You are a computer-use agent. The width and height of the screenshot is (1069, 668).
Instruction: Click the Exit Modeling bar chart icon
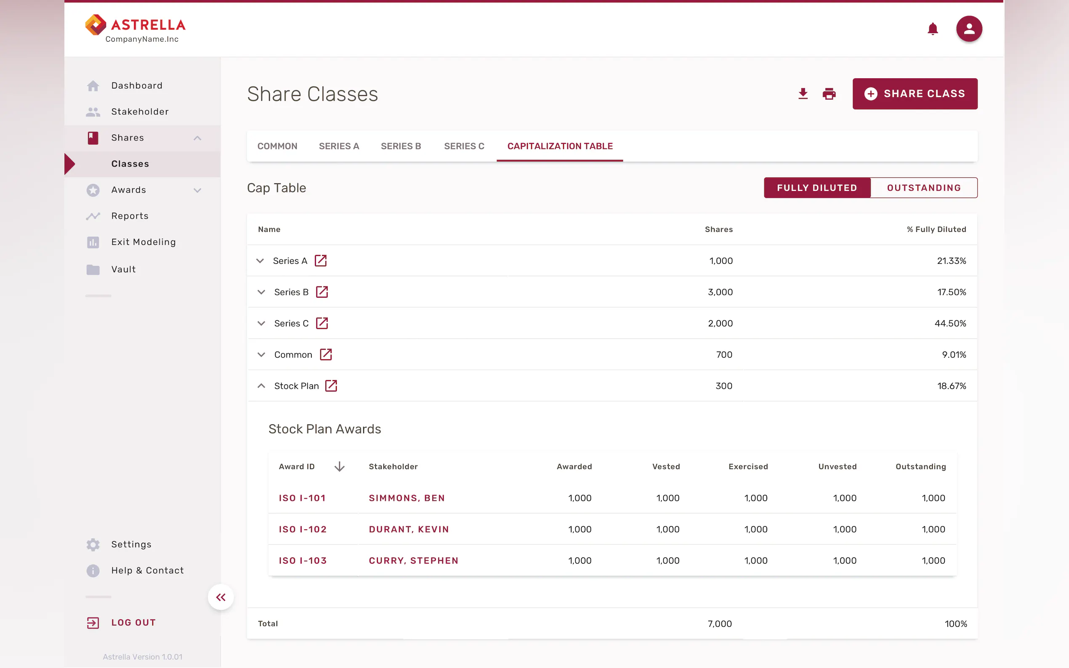(93, 242)
